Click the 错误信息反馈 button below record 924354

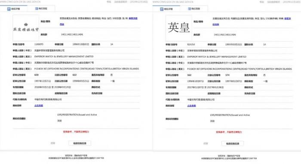233,143
